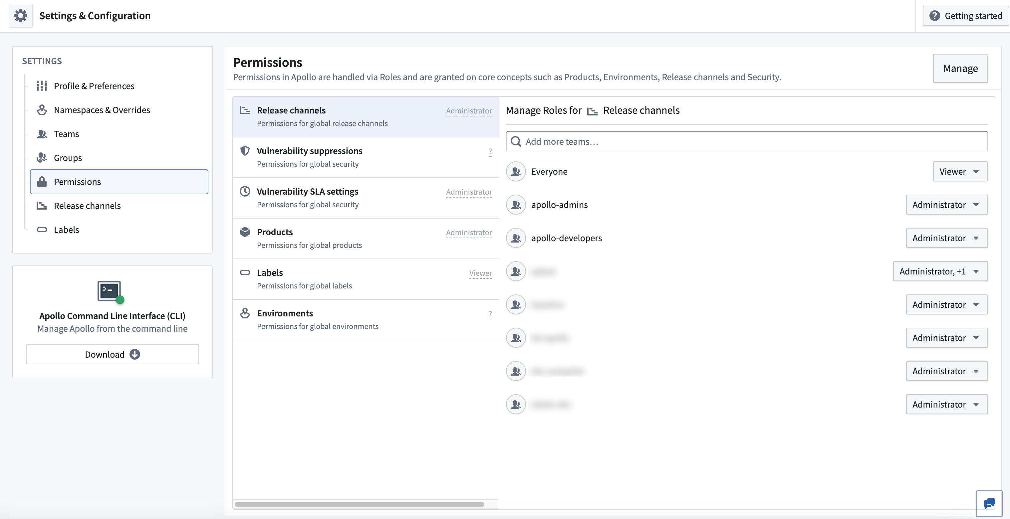
Task: Click the clock icon of Vulnerability SLA settings
Action: pos(245,191)
